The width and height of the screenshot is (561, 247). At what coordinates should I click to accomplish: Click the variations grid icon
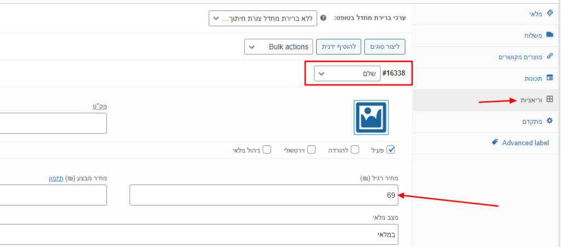tap(550, 100)
